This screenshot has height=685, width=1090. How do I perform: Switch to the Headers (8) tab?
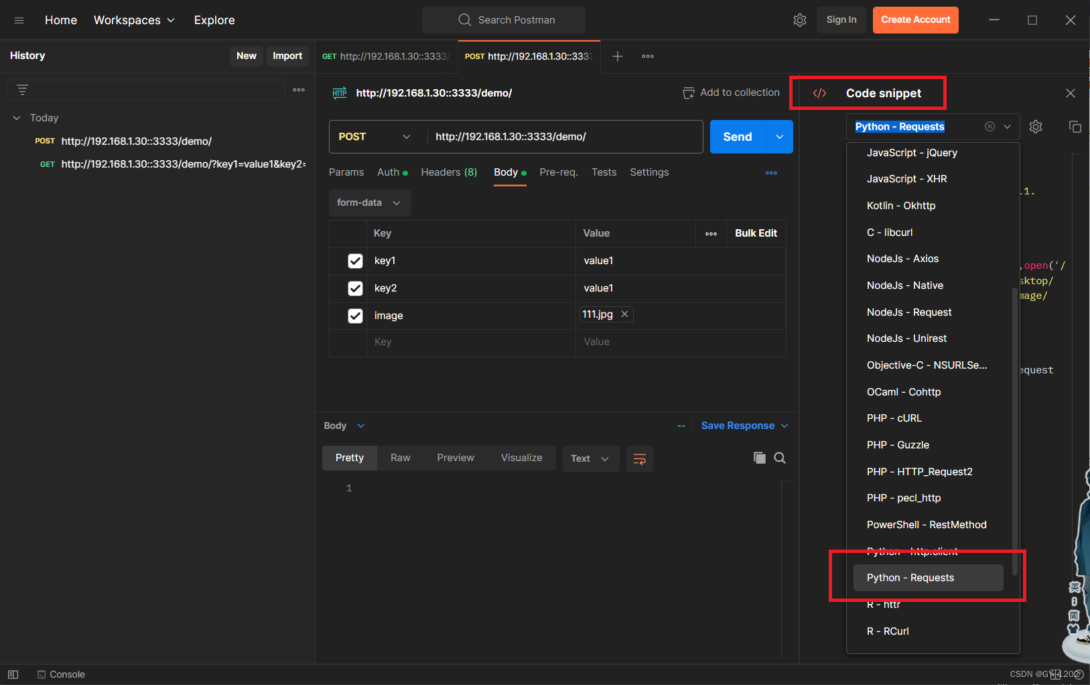(x=449, y=172)
